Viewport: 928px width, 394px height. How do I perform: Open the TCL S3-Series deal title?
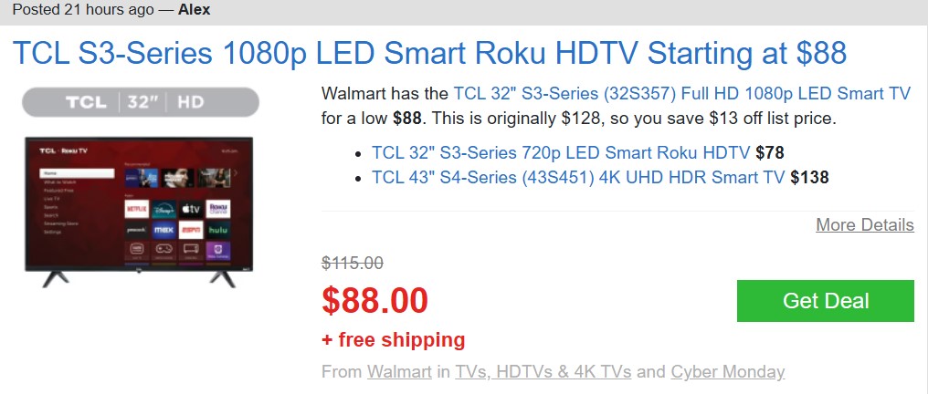429,53
